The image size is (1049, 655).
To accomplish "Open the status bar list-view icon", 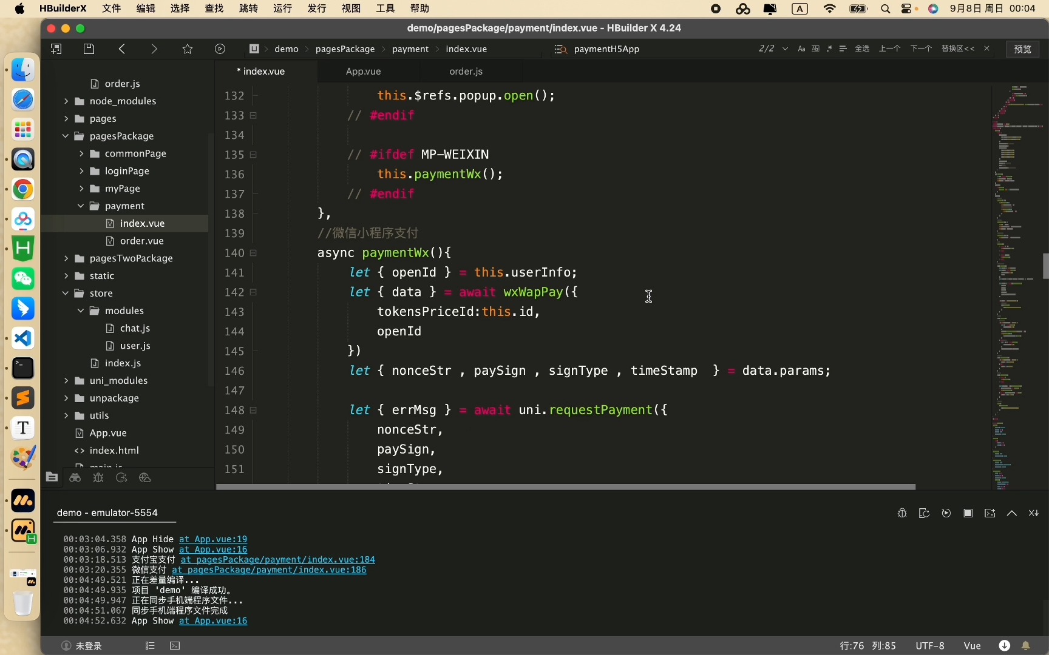I will (x=150, y=646).
